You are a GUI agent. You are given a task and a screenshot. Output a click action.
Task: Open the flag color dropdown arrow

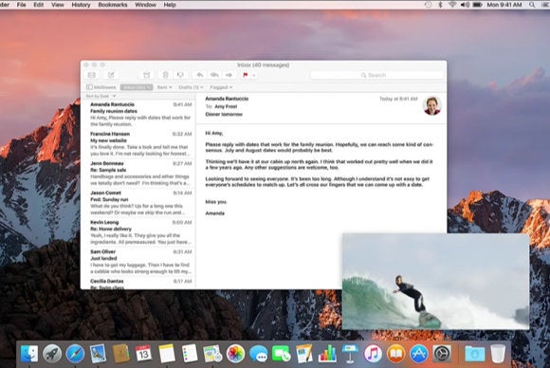click(254, 75)
